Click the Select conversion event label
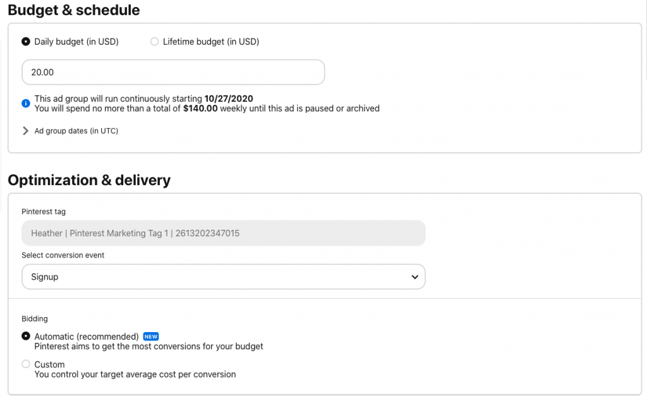 (63, 255)
